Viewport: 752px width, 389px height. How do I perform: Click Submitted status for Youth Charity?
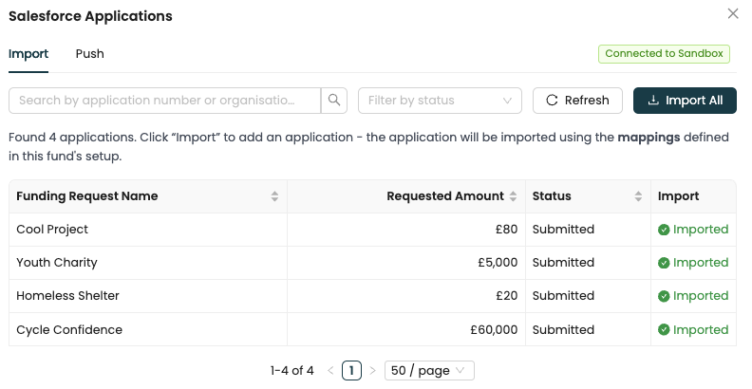point(563,263)
